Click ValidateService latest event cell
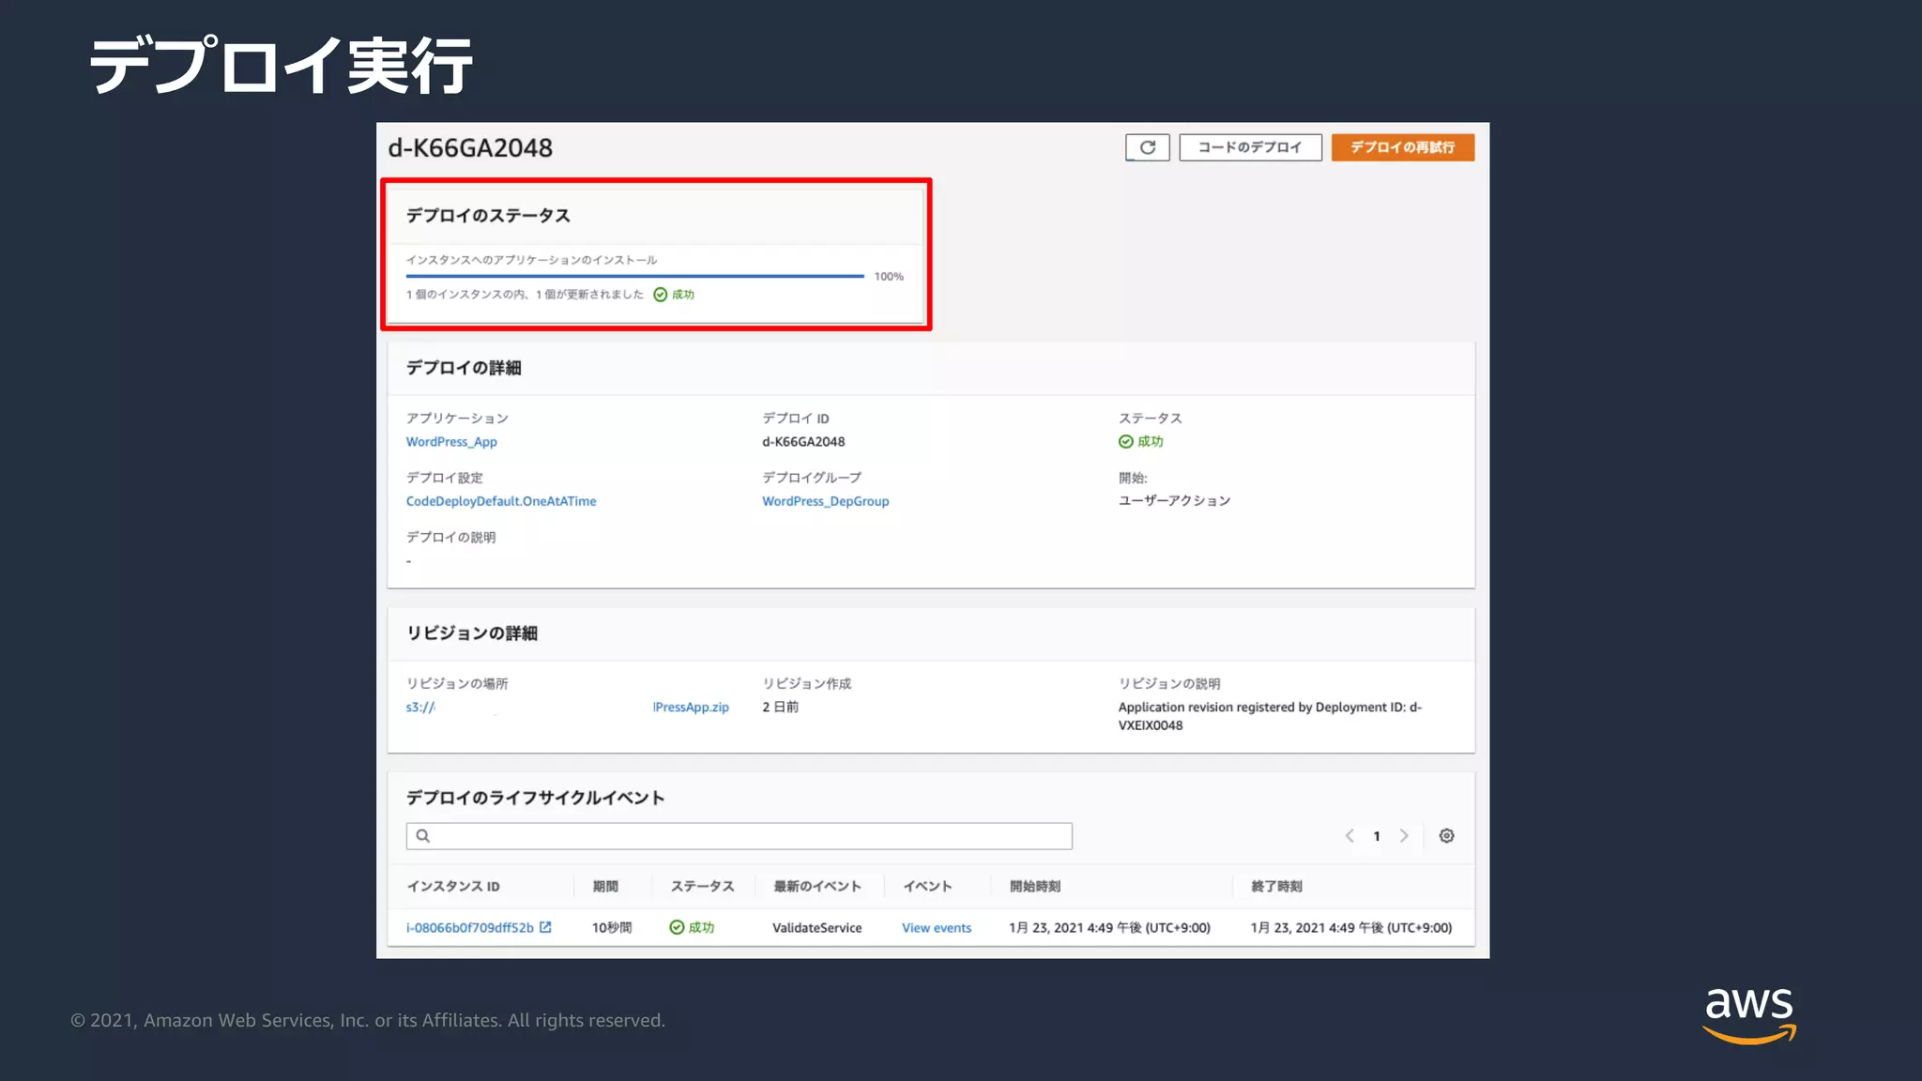The width and height of the screenshot is (1922, 1081). coord(816,928)
